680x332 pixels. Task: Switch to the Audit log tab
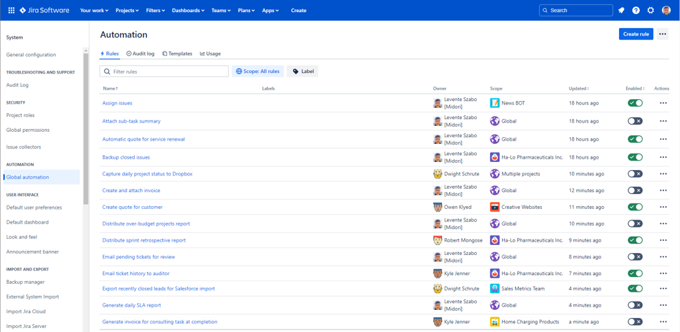click(x=141, y=54)
